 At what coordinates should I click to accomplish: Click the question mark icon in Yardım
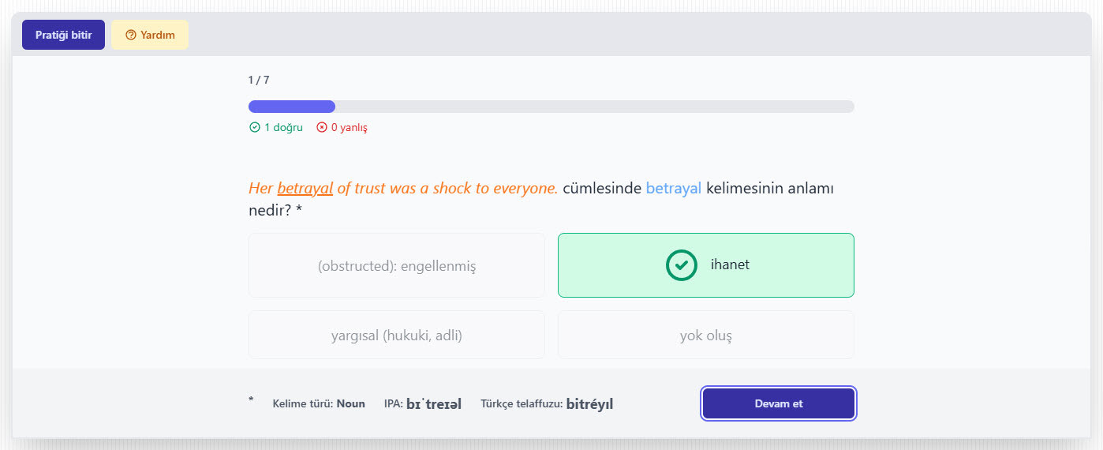pyautogui.click(x=131, y=35)
